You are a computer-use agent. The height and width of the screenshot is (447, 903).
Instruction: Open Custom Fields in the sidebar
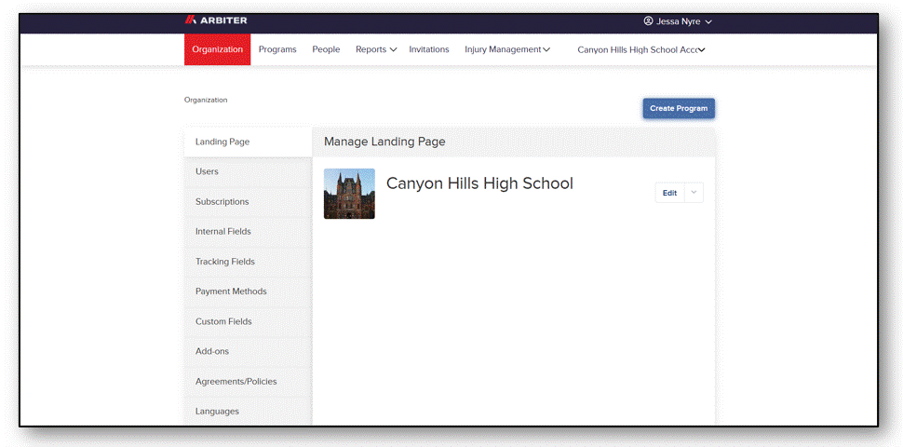coord(249,321)
